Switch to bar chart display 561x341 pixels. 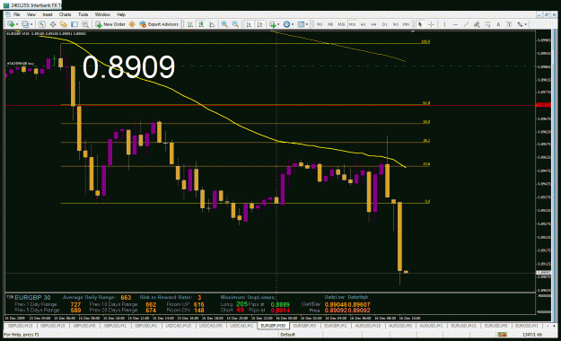coord(190,24)
